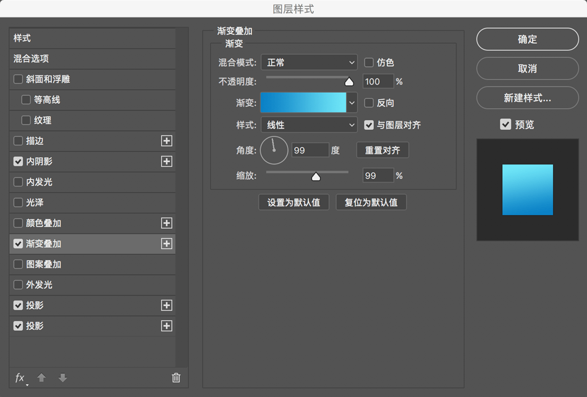Enable the 描边 checkbox
Viewport: 587px width, 397px height.
pos(18,141)
